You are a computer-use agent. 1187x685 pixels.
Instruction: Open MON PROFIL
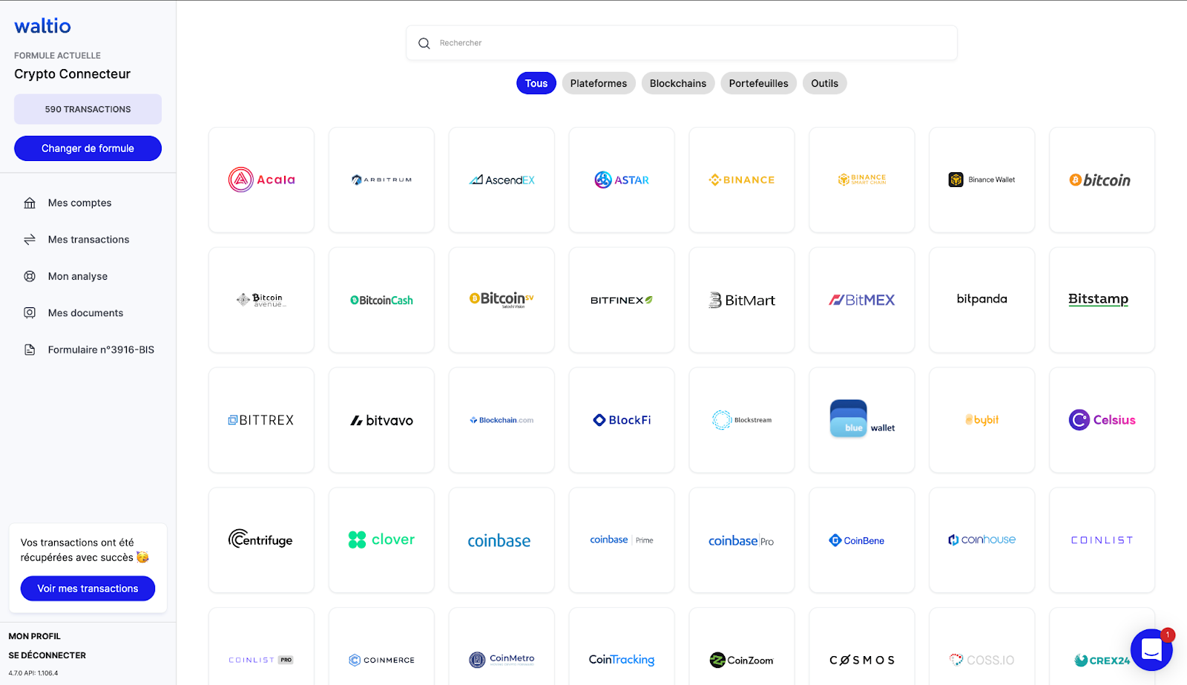click(35, 636)
